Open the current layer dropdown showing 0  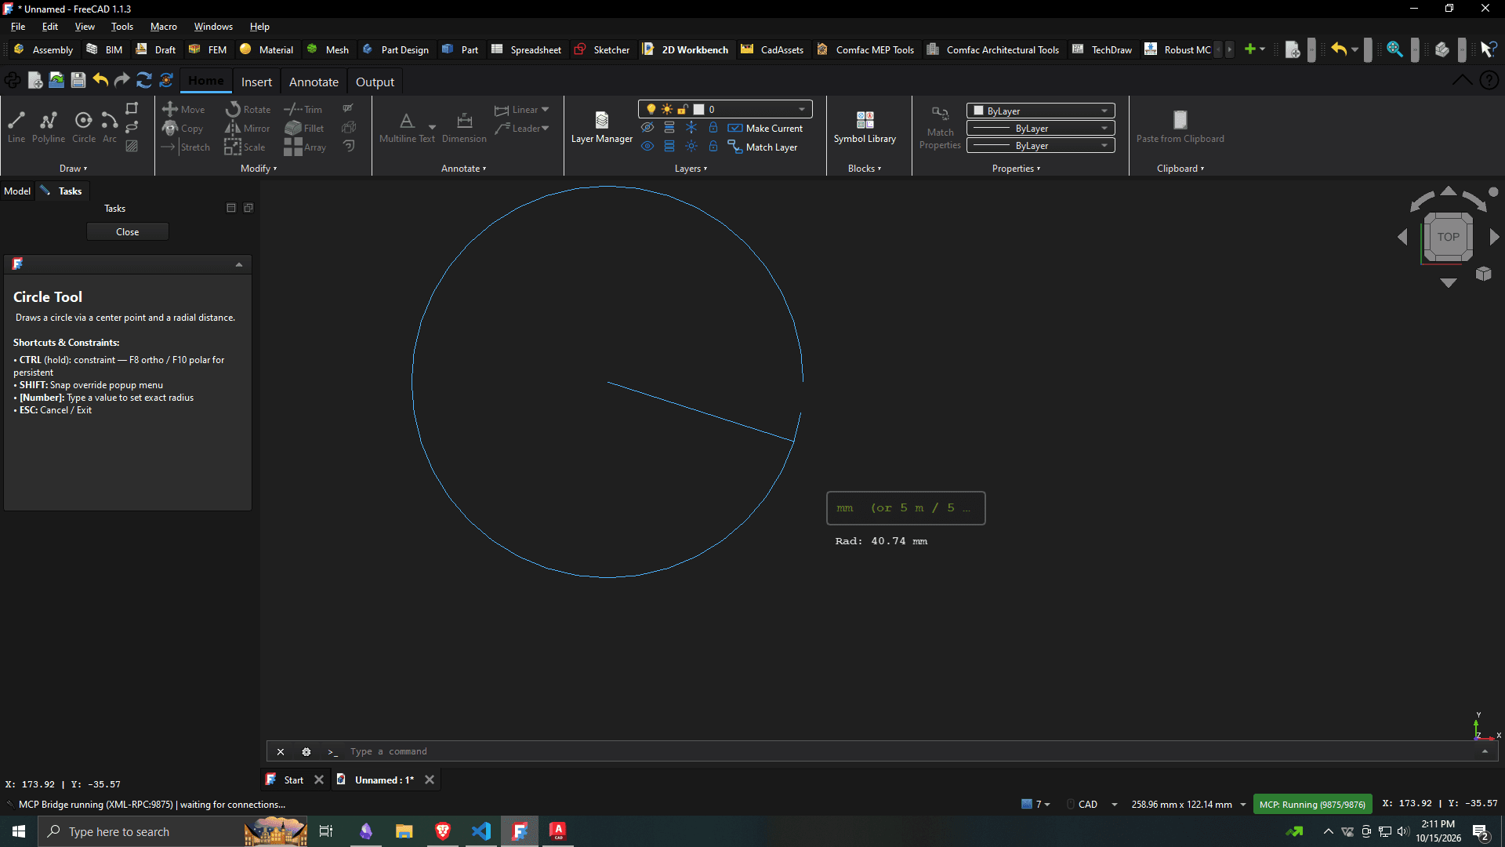[x=725, y=109]
